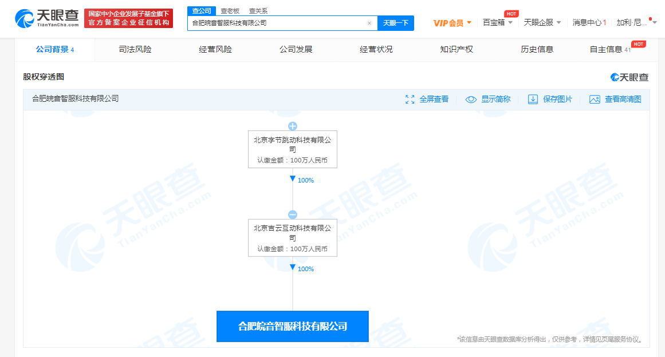Switch to 历史信息 tab

[x=537, y=50]
